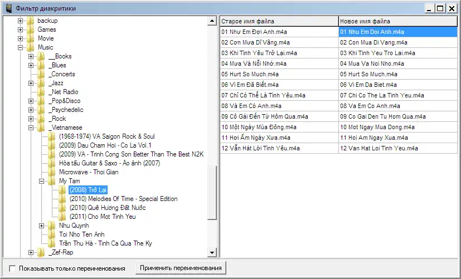The height and width of the screenshot is (279, 461).
Task: Select 'Trần Thu Hà - Tinh Ca Qua The Ky'
Action: [105, 243]
